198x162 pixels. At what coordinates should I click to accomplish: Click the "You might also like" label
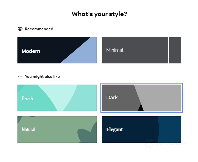pos(42,77)
